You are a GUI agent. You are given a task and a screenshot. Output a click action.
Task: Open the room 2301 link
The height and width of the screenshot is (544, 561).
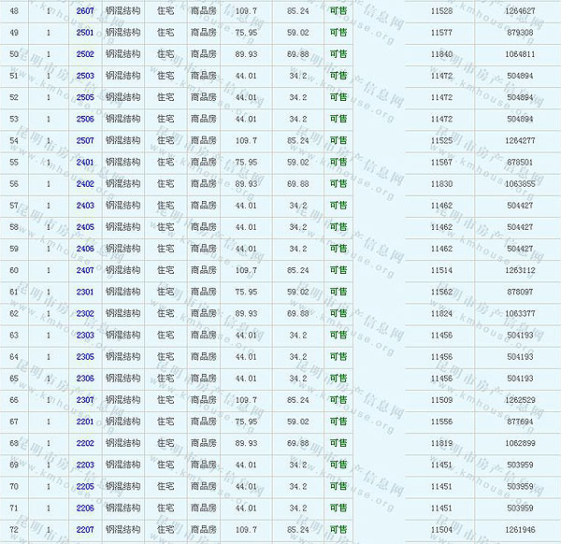click(x=85, y=292)
